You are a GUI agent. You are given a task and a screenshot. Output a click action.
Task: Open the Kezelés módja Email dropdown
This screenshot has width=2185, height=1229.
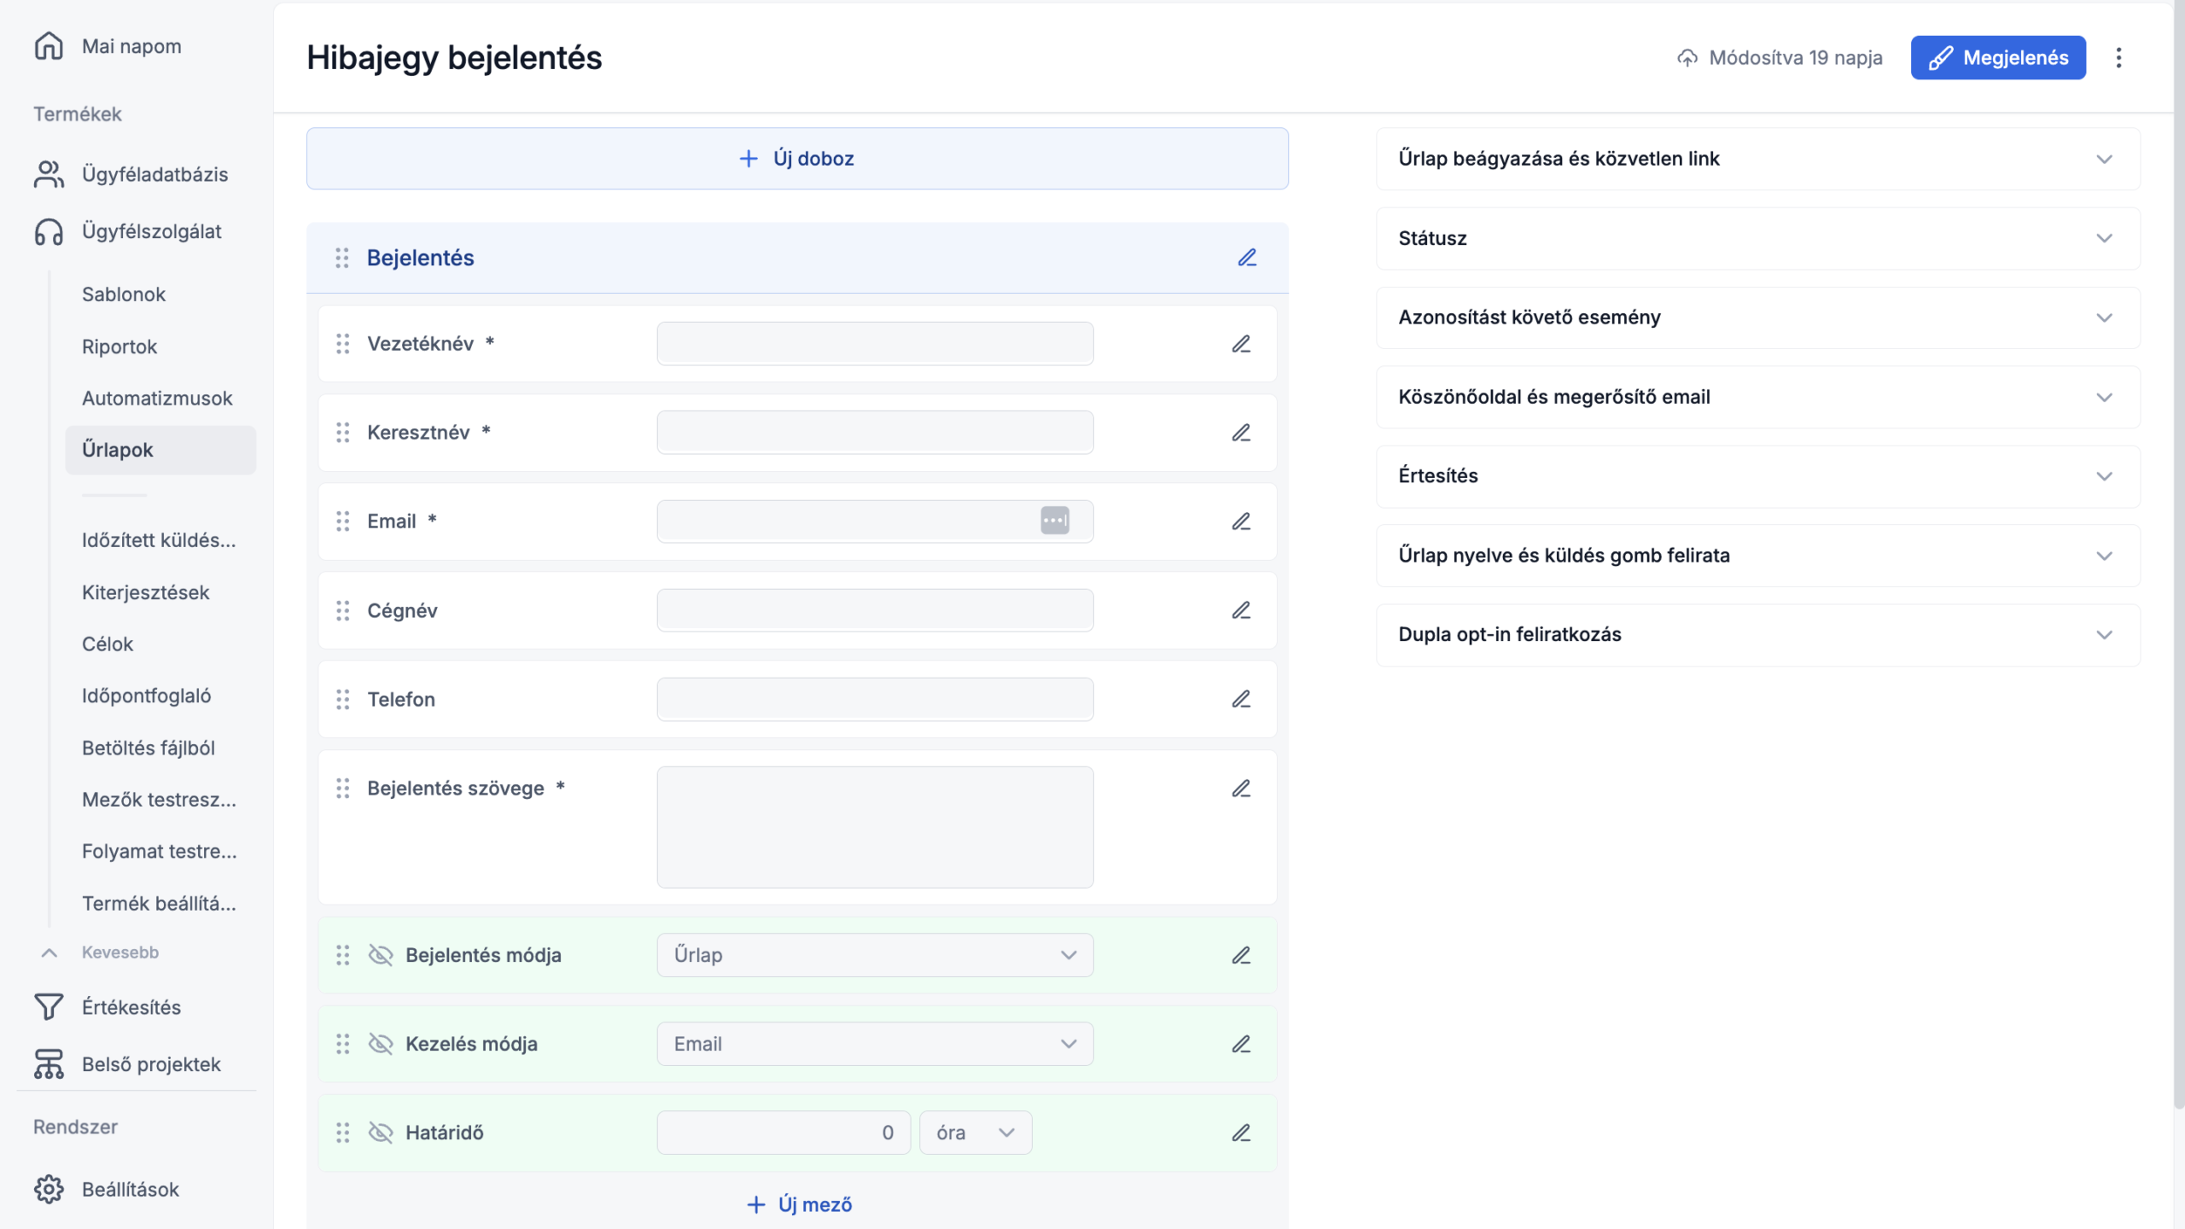[x=874, y=1044]
